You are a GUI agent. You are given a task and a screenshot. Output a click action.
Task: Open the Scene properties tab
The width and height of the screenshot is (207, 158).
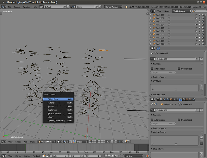click(x=164, y=99)
